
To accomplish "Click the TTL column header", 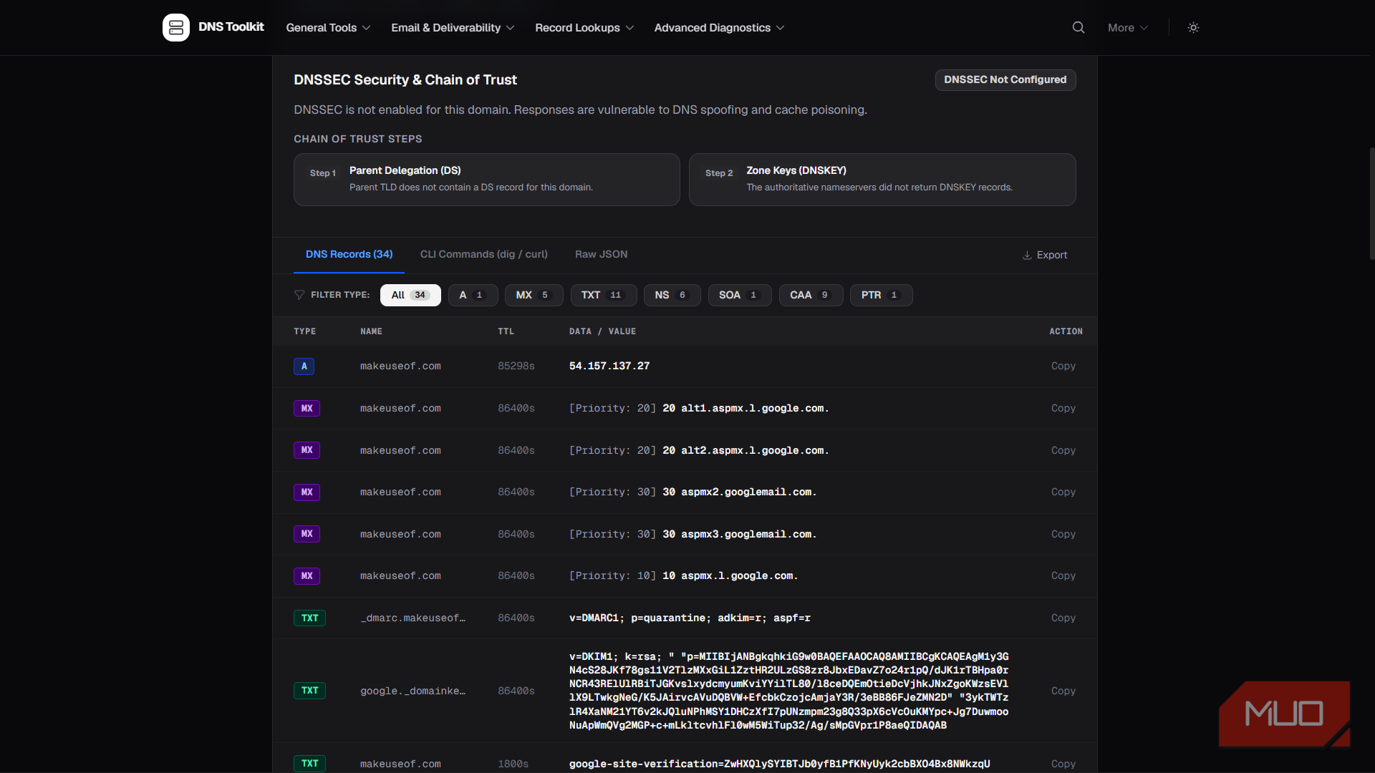I will tap(506, 331).
